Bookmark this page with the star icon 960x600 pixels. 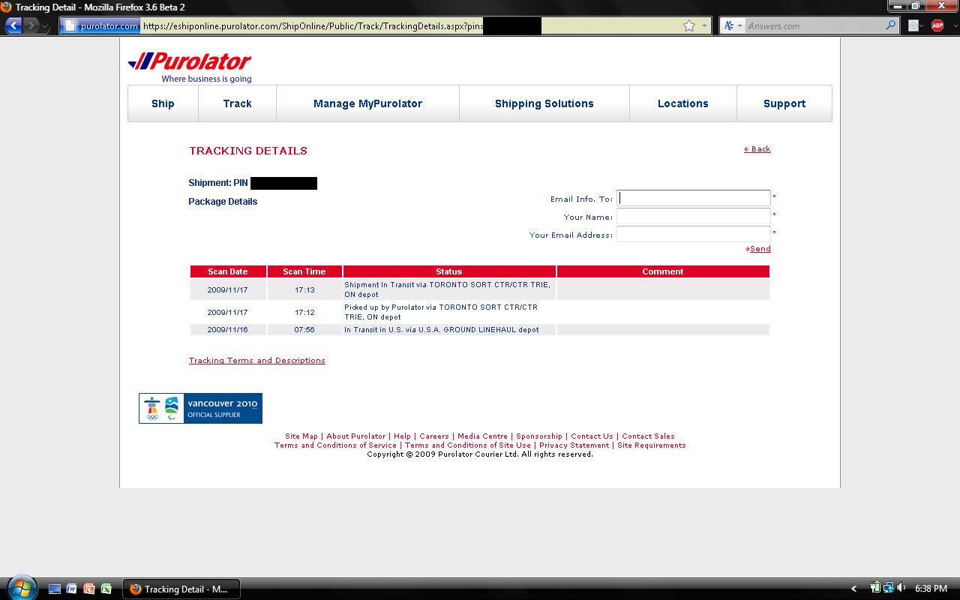(689, 25)
